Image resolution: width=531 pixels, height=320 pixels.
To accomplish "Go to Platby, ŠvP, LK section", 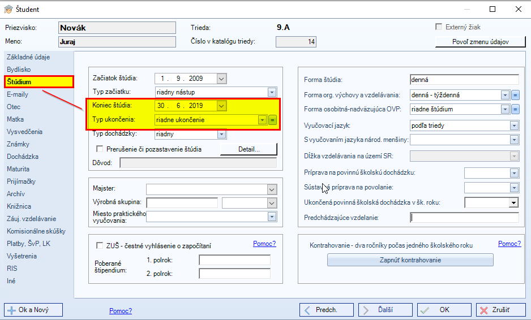I will pyautogui.click(x=28, y=244).
